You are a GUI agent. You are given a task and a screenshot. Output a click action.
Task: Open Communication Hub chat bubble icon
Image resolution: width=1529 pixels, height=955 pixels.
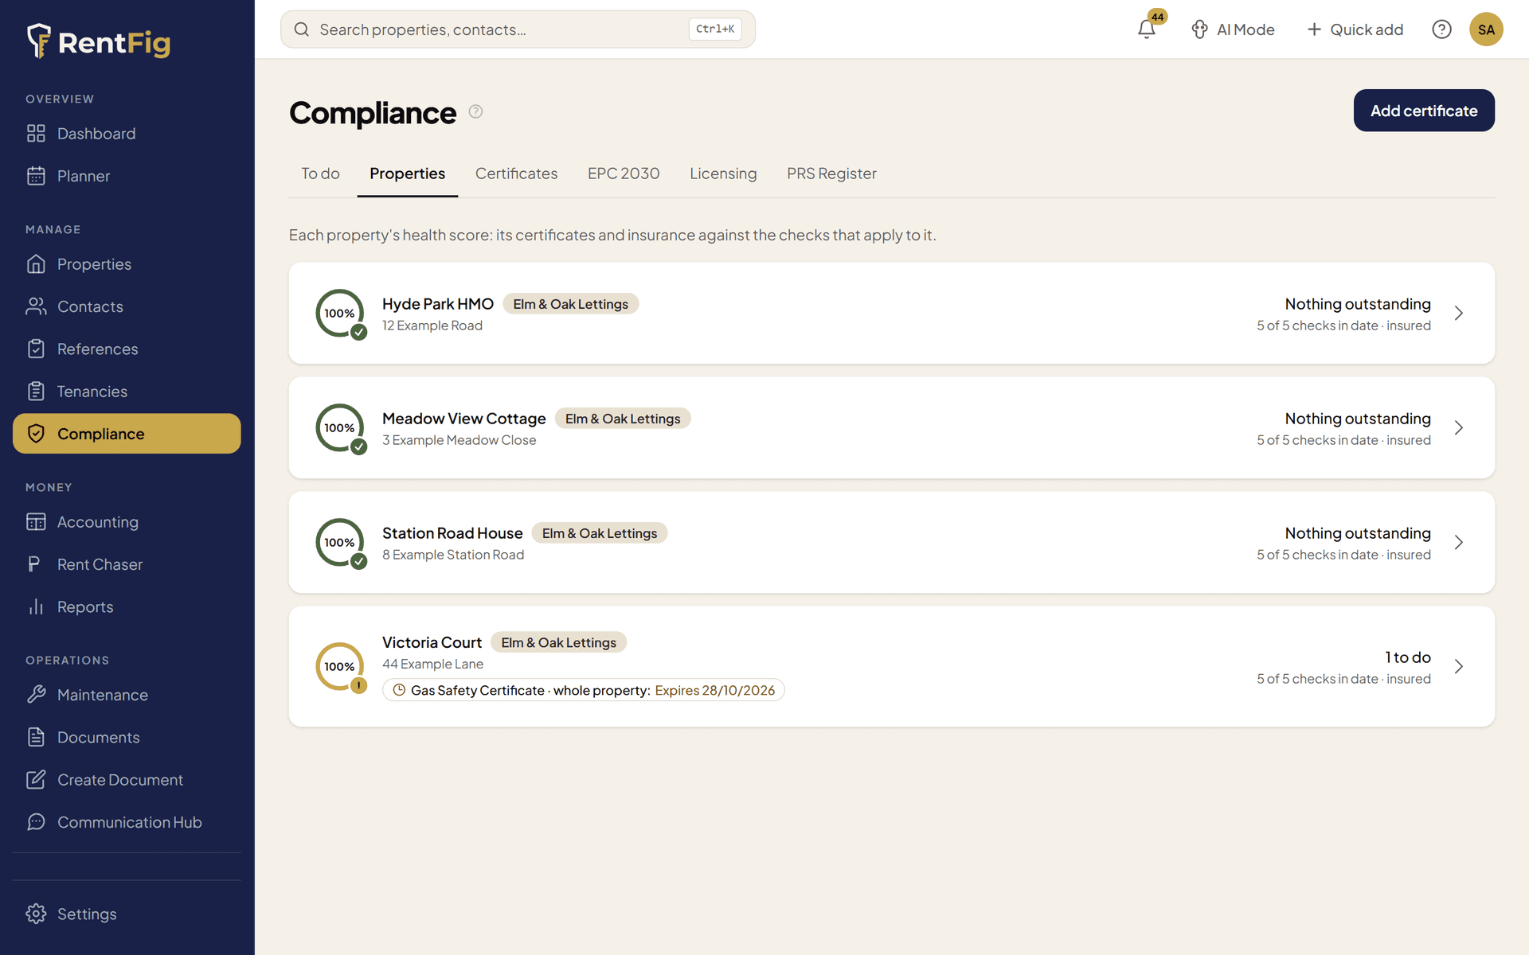[36, 822]
